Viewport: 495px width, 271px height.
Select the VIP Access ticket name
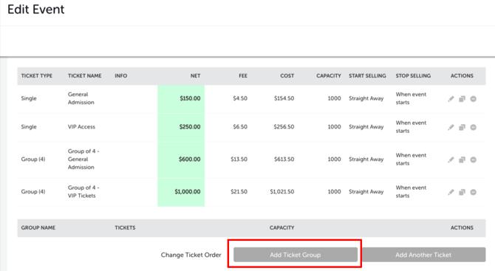coord(81,127)
